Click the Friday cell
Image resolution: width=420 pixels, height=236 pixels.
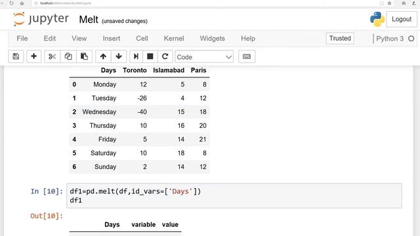pyautogui.click(x=107, y=140)
